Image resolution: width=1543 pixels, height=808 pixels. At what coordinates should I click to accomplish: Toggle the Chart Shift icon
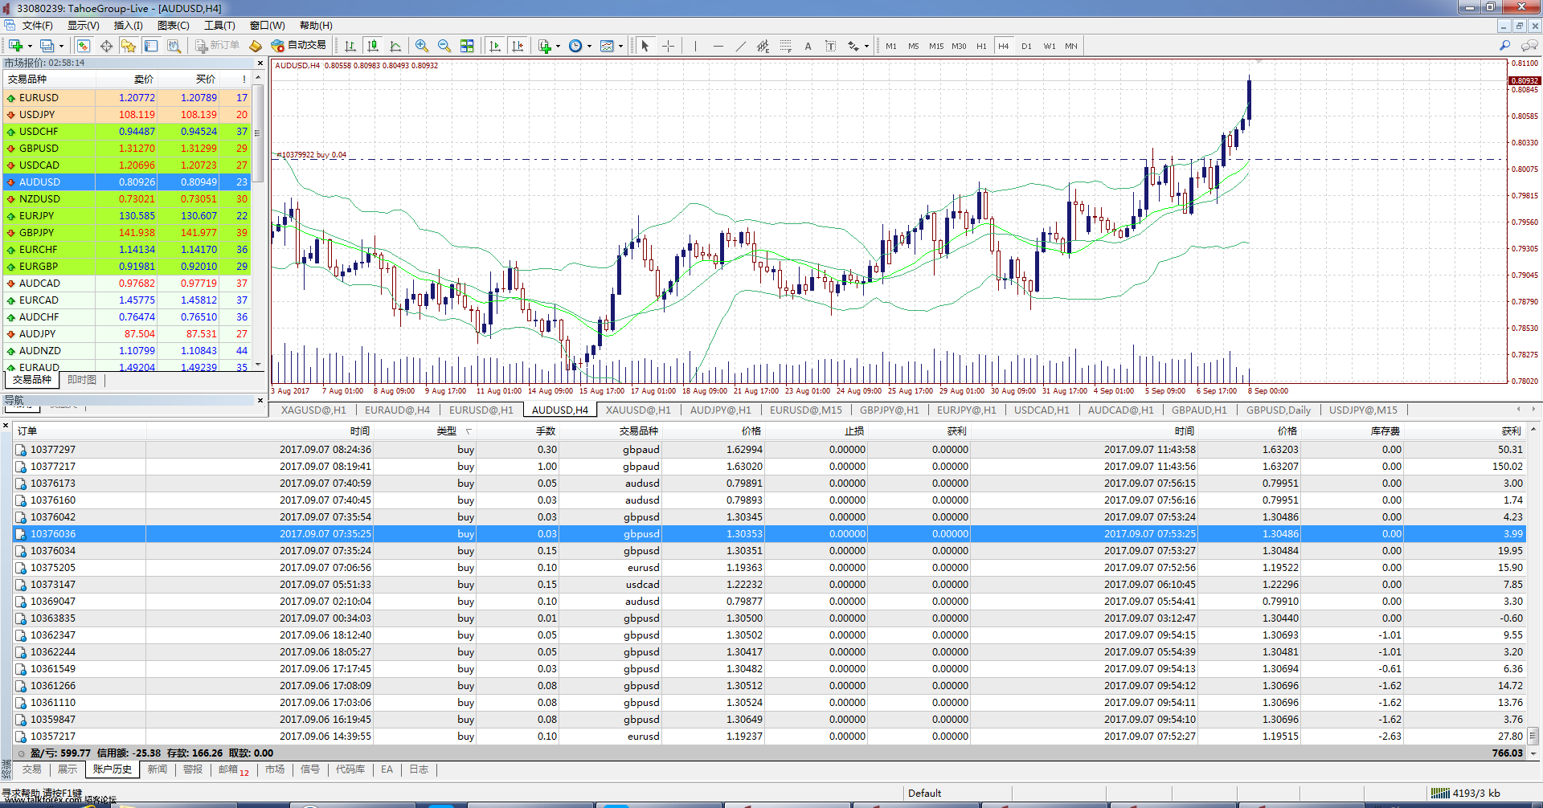[x=518, y=46]
